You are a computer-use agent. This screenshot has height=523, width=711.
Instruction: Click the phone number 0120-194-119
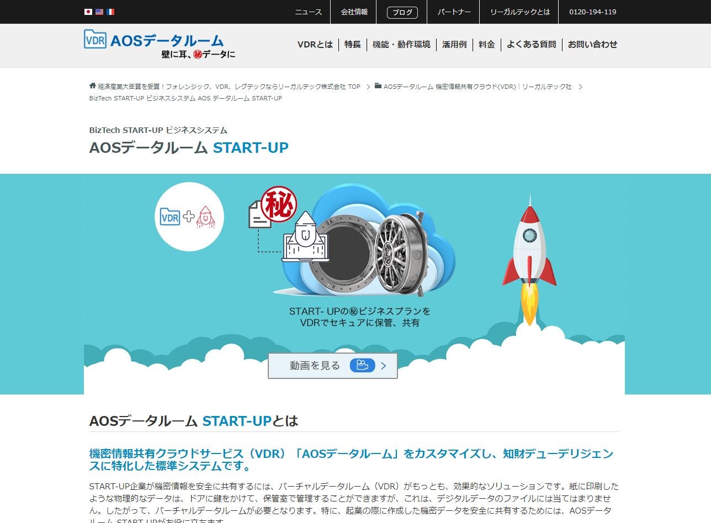(x=593, y=12)
